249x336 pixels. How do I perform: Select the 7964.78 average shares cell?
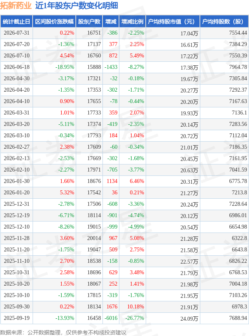pos(238,67)
